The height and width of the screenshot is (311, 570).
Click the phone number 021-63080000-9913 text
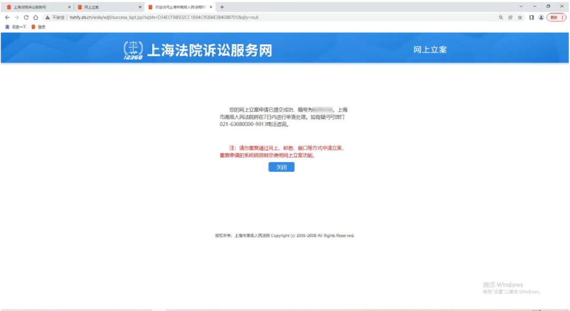coord(243,124)
